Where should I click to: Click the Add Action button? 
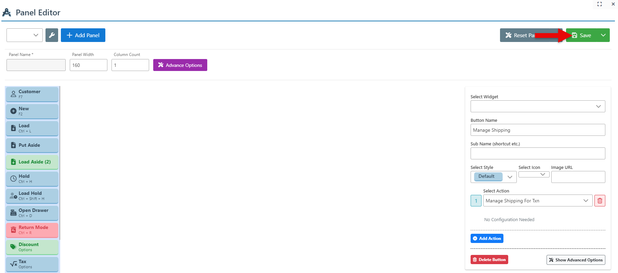point(487,238)
